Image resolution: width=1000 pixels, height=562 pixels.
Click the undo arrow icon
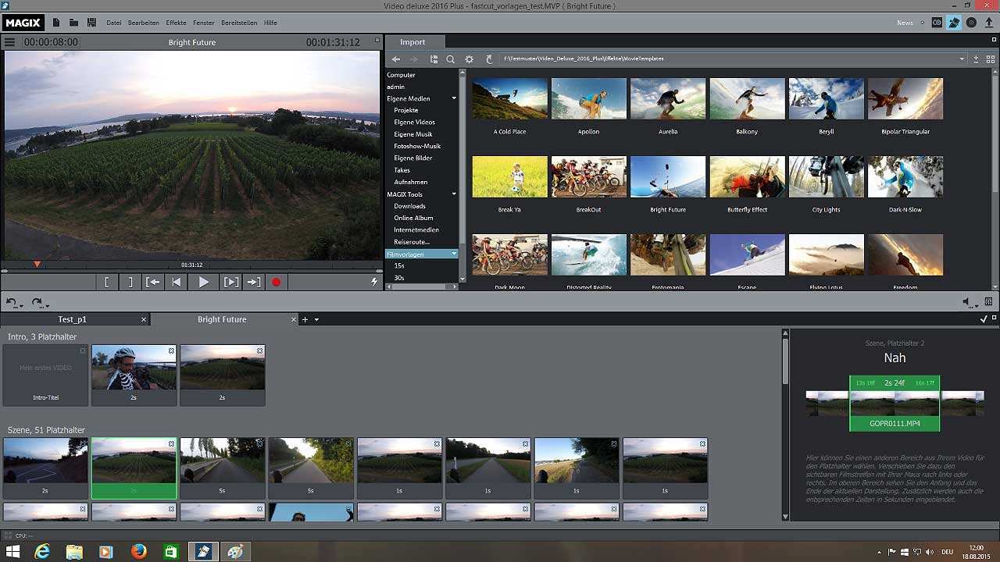pos(11,303)
